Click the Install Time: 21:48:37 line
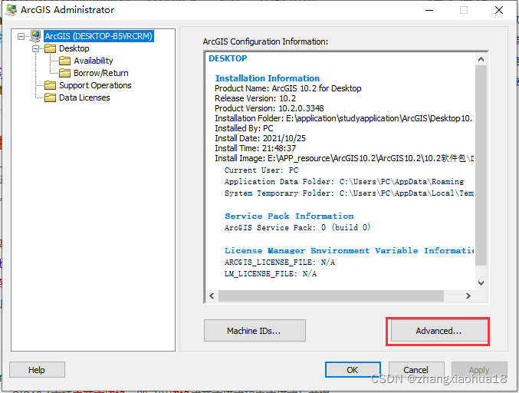The image size is (519, 393). pos(255,148)
